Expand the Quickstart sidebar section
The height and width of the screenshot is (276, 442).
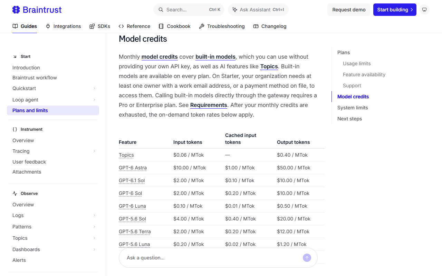pyautogui.click(x=94, y=88)
